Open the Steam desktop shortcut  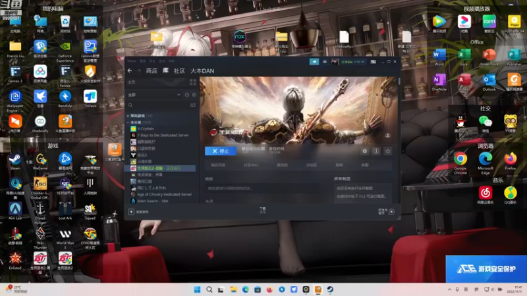click(x=15, y=161)
